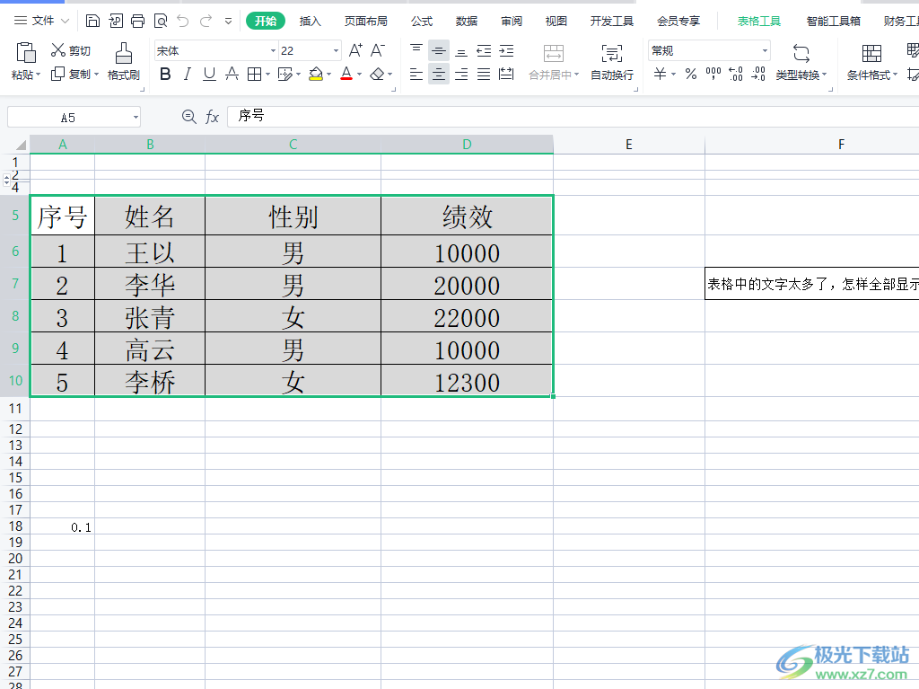Align text to bottom of cell
Image resolution: width=919 pixels, height=689 pixels.
pyautogui.click(x=461, y=51)
